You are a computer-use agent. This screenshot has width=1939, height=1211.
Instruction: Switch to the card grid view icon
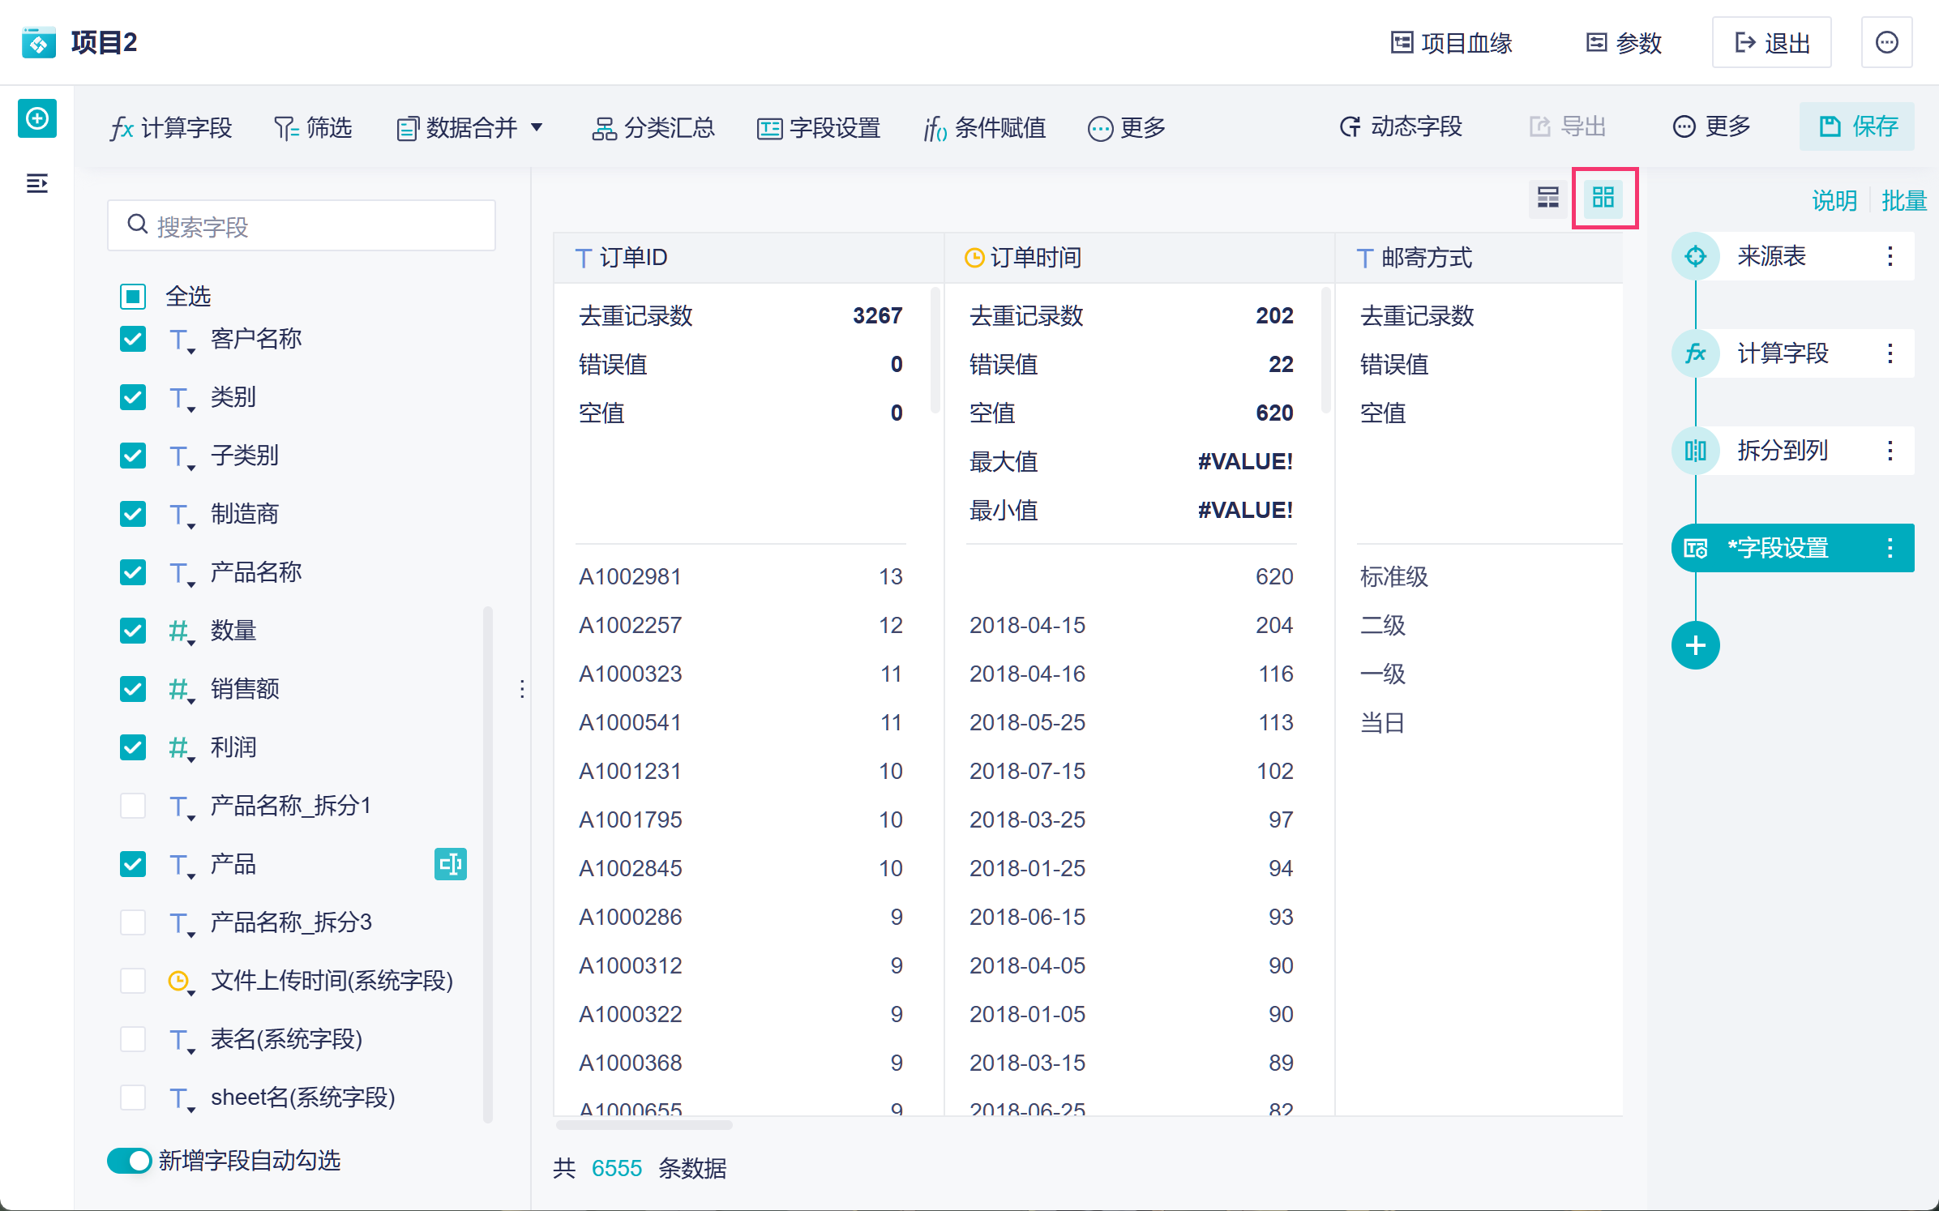pyautogui.click(x=1603, y=198)
